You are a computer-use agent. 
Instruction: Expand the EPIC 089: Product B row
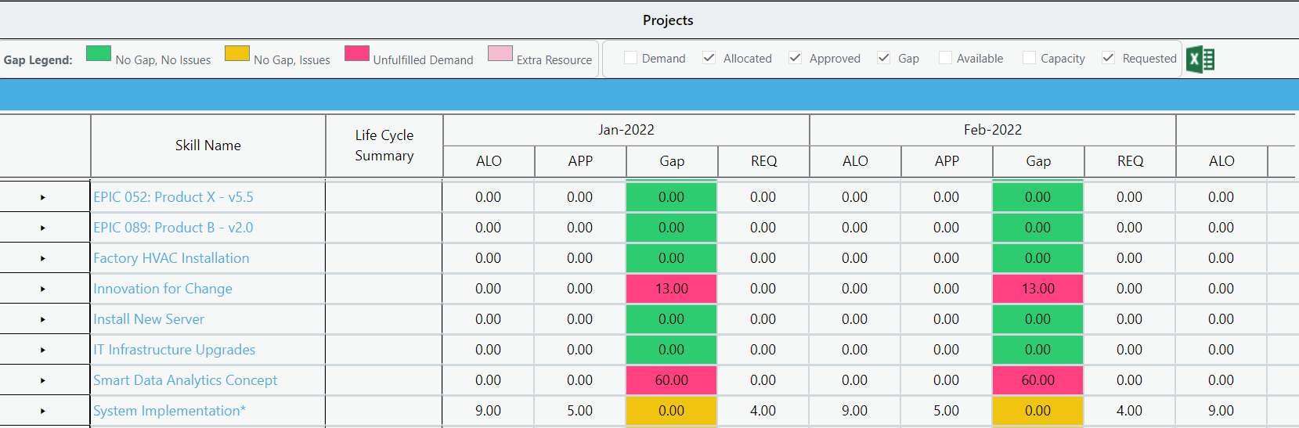click(43, 228)
